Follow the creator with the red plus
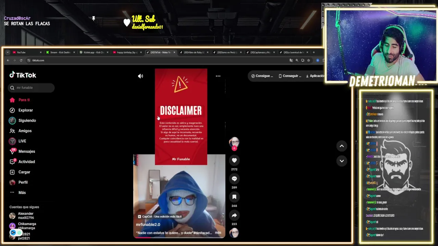The height and width of the screenshot is (246, 438). (234, 148)
